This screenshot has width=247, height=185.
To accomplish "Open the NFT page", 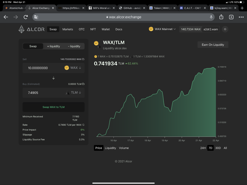I will coord(93,29).
